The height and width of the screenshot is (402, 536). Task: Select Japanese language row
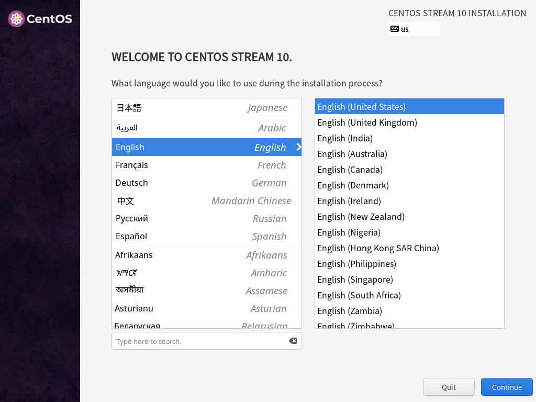(206, 108)
